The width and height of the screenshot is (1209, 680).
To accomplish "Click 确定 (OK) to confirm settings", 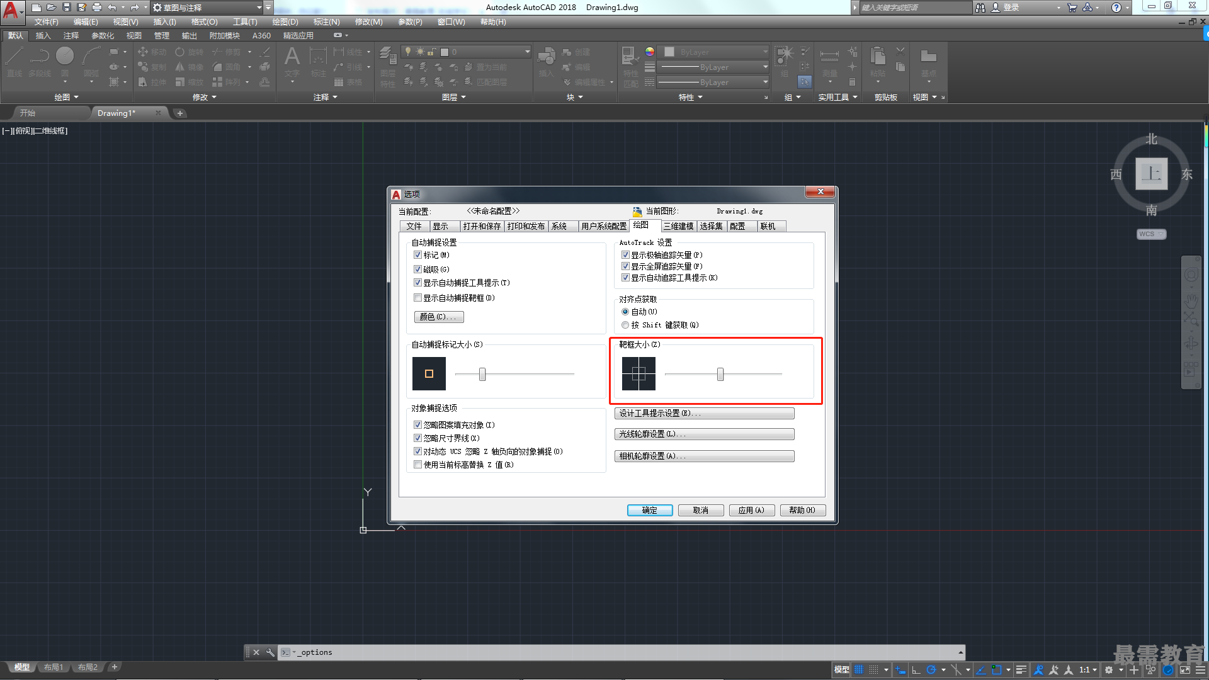I will coord(649,510).
